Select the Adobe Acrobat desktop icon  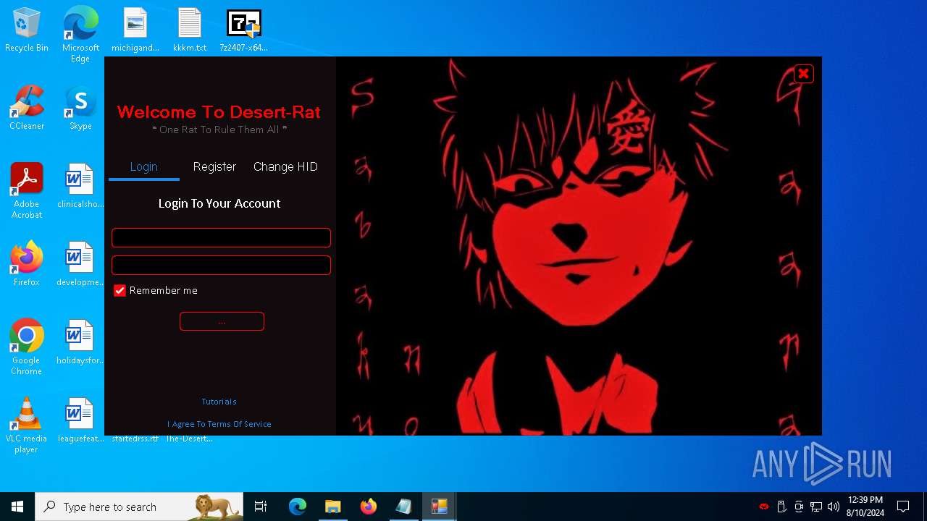[27, 191]
